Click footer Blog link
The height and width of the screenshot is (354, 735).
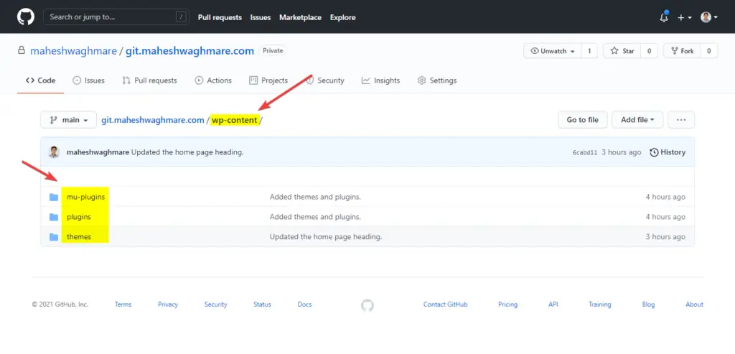coord(648,304)
